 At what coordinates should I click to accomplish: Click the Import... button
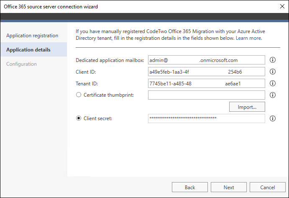coord(247,107)
